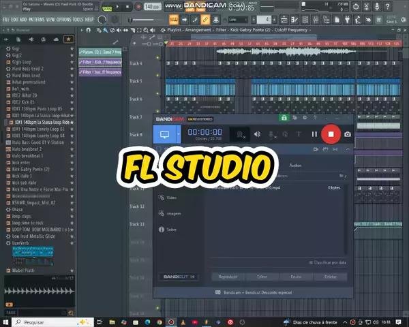Open the Line snap dropdown in FL Studio
409x327 pixels.
pyautogui.click(x=243, y=19)
